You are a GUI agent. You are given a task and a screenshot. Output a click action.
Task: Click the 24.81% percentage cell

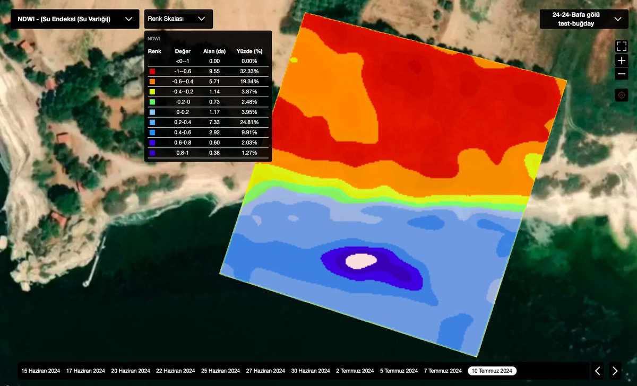[x=249, y=122]
